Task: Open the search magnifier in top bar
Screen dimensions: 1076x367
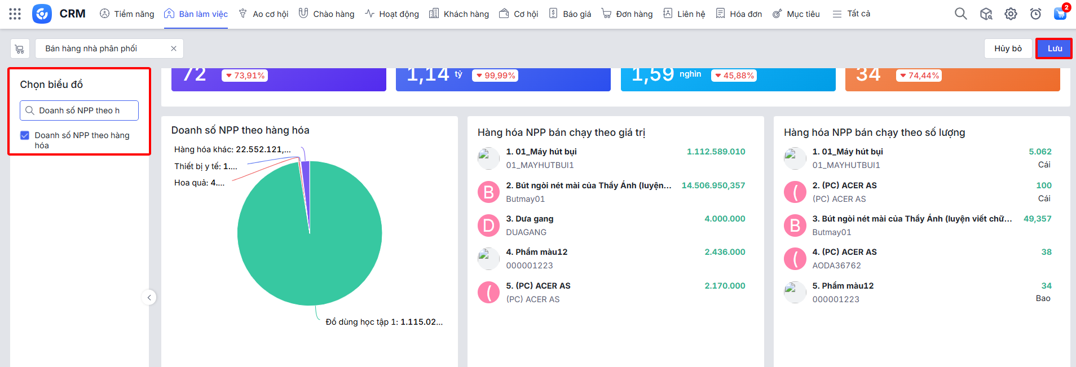Action: [x=960, y=14]
